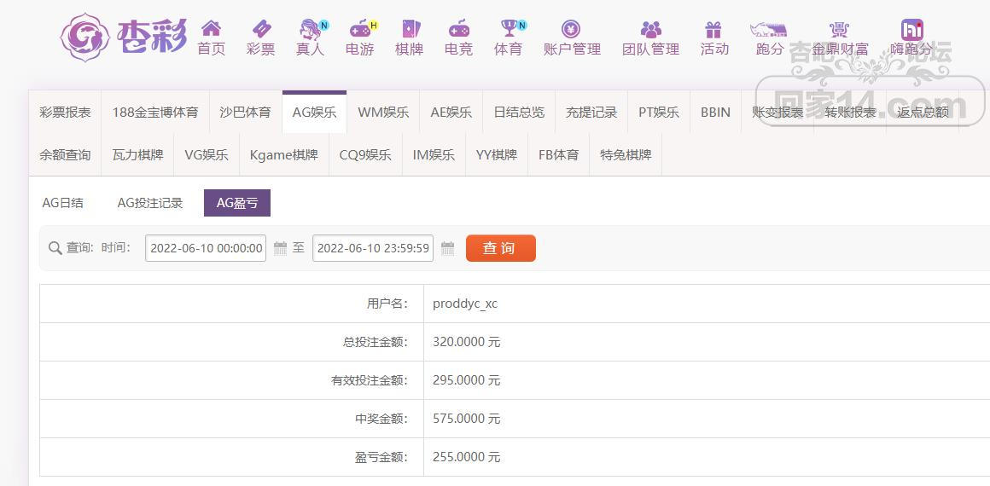
Task: Click the 杏彩 site logo
Action: point(124,37)
